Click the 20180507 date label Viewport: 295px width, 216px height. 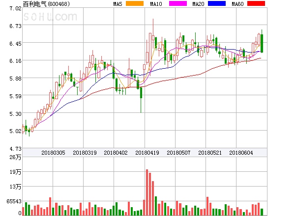[178, 153]
